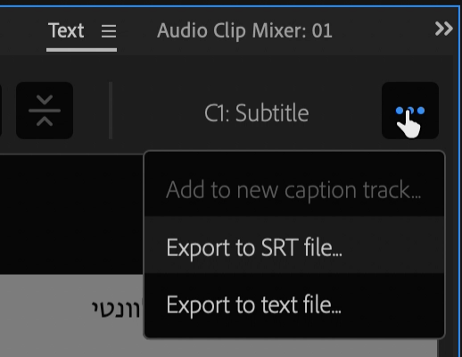Select the Hebrew caption text
The image size is (462, 357).
tap(116, 310)
